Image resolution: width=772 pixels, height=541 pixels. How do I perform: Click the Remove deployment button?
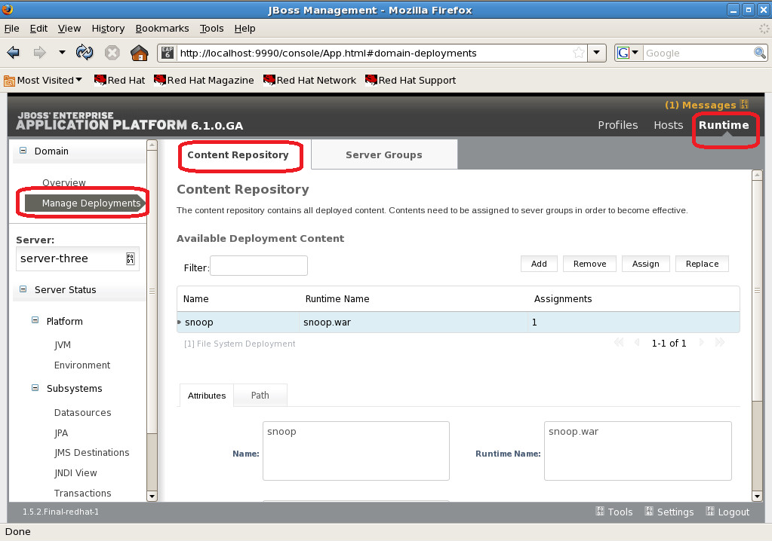tap(590, 264)
